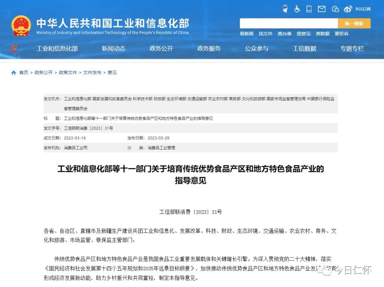Open the 查办事 quick link
This screenshot has height=287, width=384.
[284, 33]
